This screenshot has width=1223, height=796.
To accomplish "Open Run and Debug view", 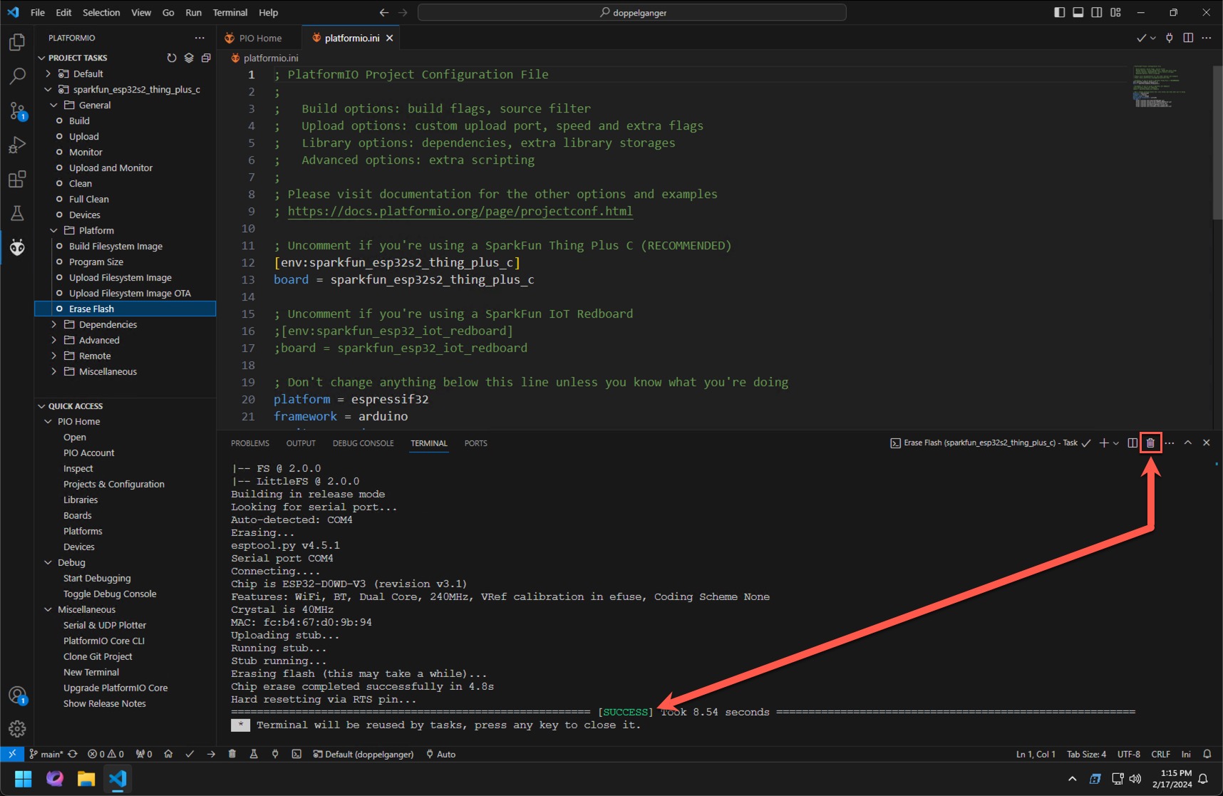I will pyautogui.click(x=17, y=145).
